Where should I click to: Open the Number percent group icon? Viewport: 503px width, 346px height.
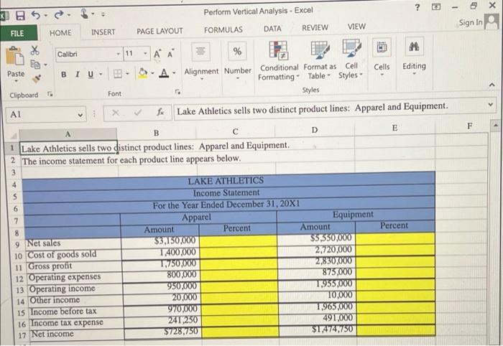[237, 51]
